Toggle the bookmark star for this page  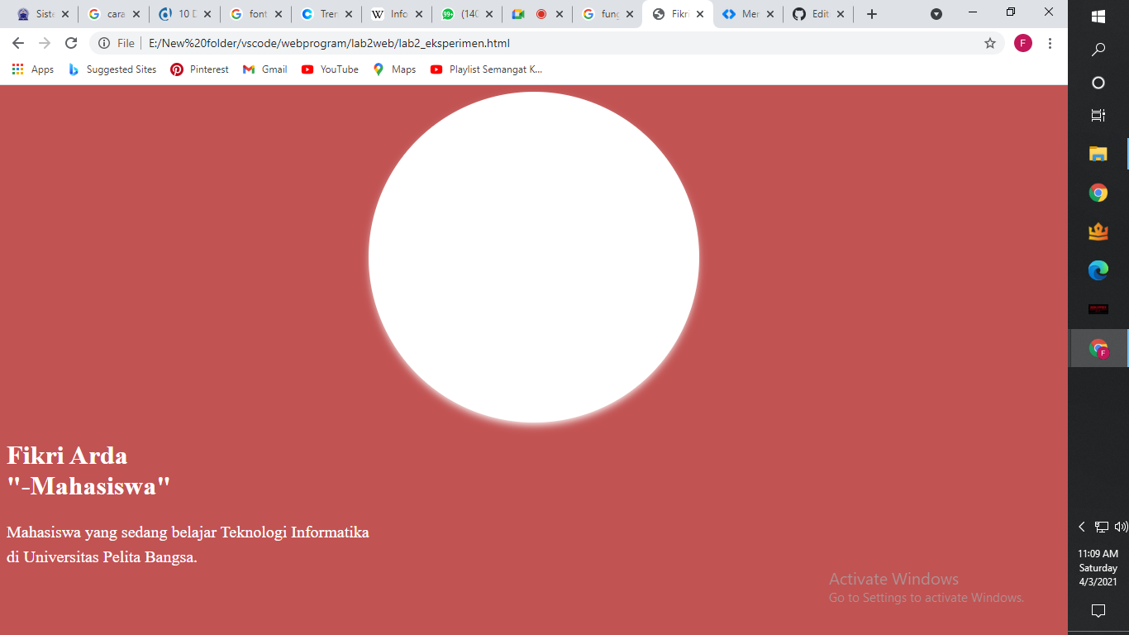[989, 43]
